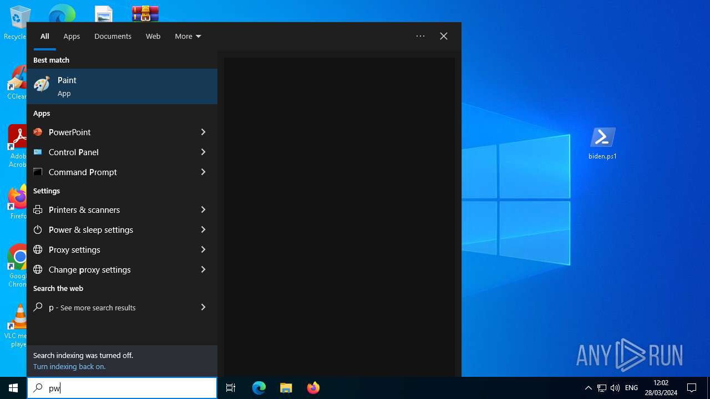Expand Control Panel result details arrow
The image size is (710, 399).
tap(203, 152)
